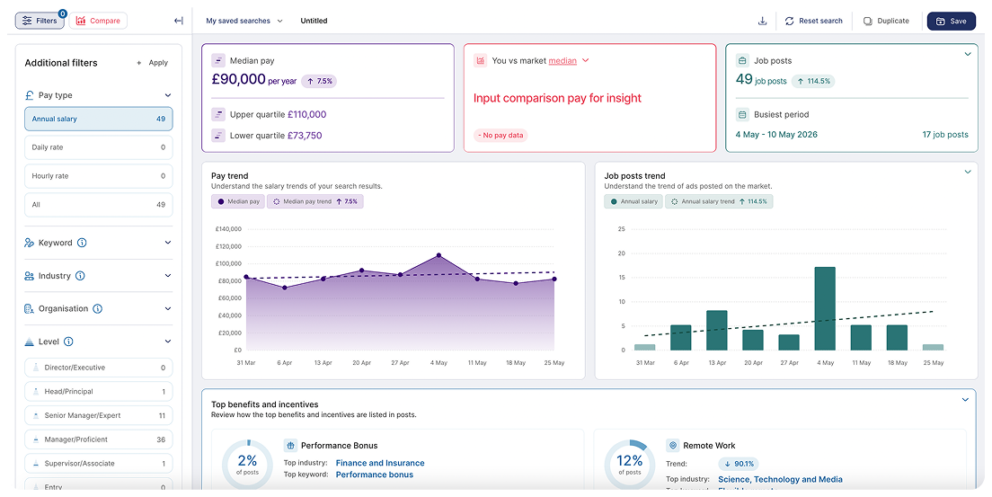This screenshot has height=497, width=992.
Task: Click the Organisation info icon
Action: [97, 308]
